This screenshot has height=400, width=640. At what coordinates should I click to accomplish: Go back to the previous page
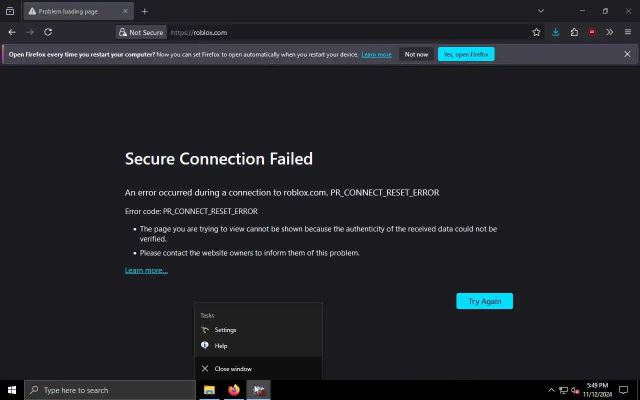pos(12,32)
